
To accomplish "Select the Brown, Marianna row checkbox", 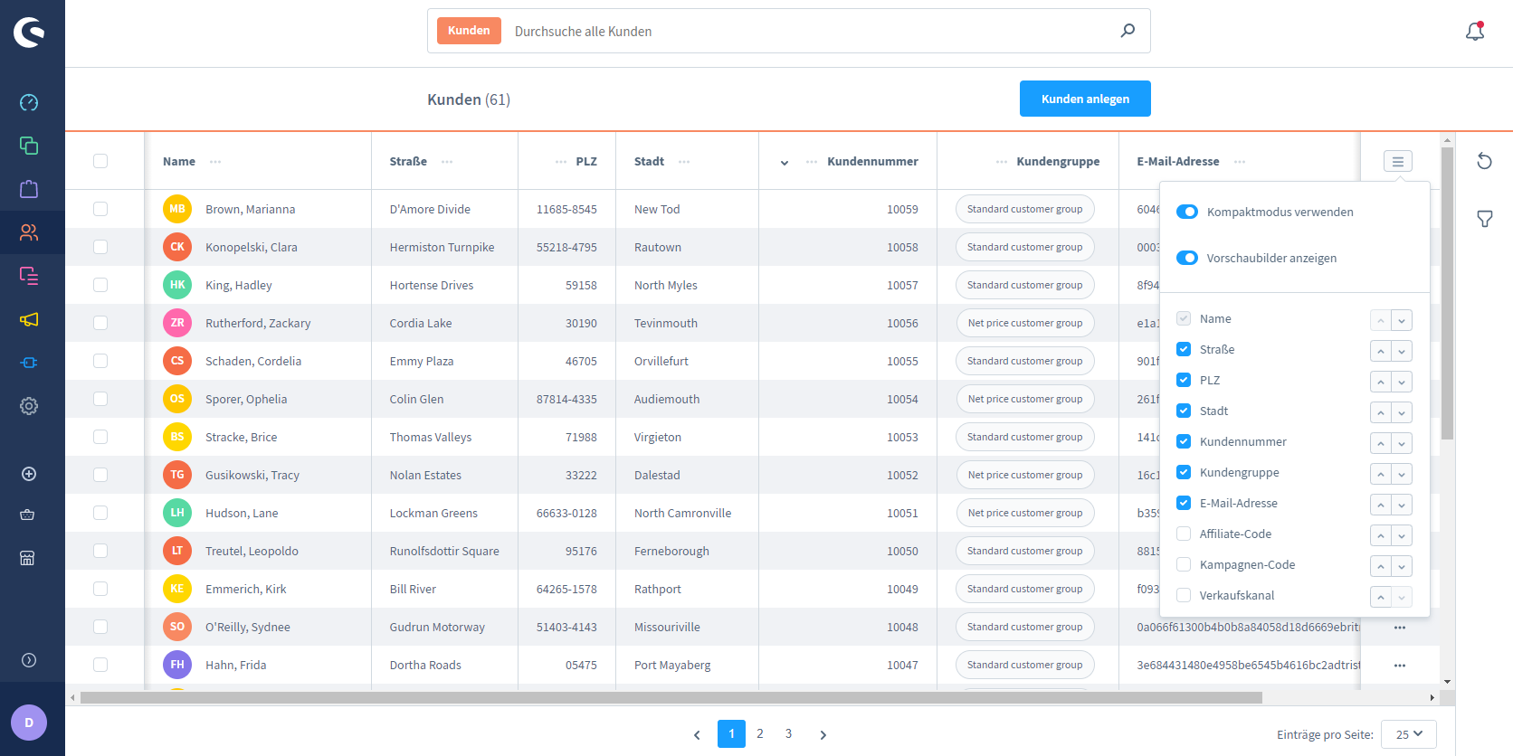I will tap(100, 209).
